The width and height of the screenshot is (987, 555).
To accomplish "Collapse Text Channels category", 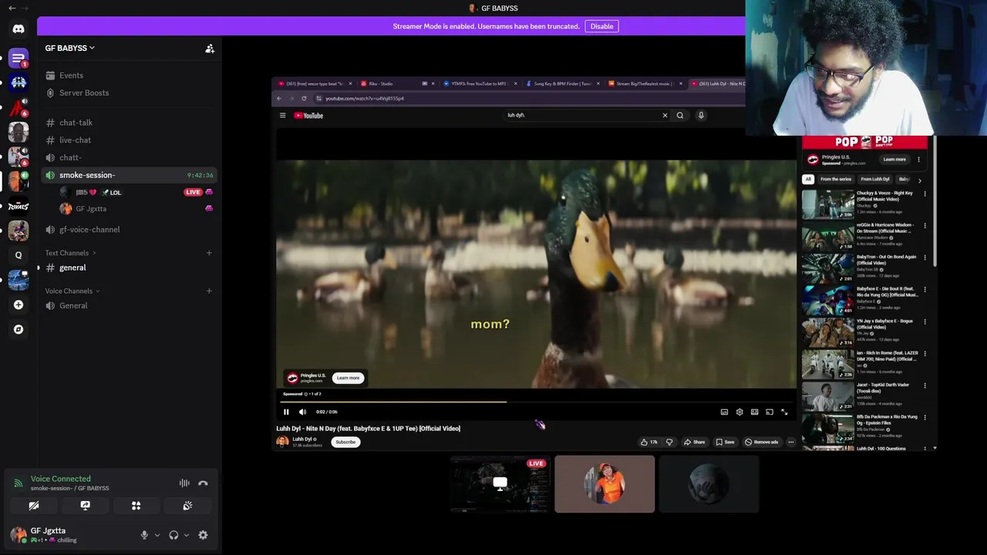I will pos(71,253).
